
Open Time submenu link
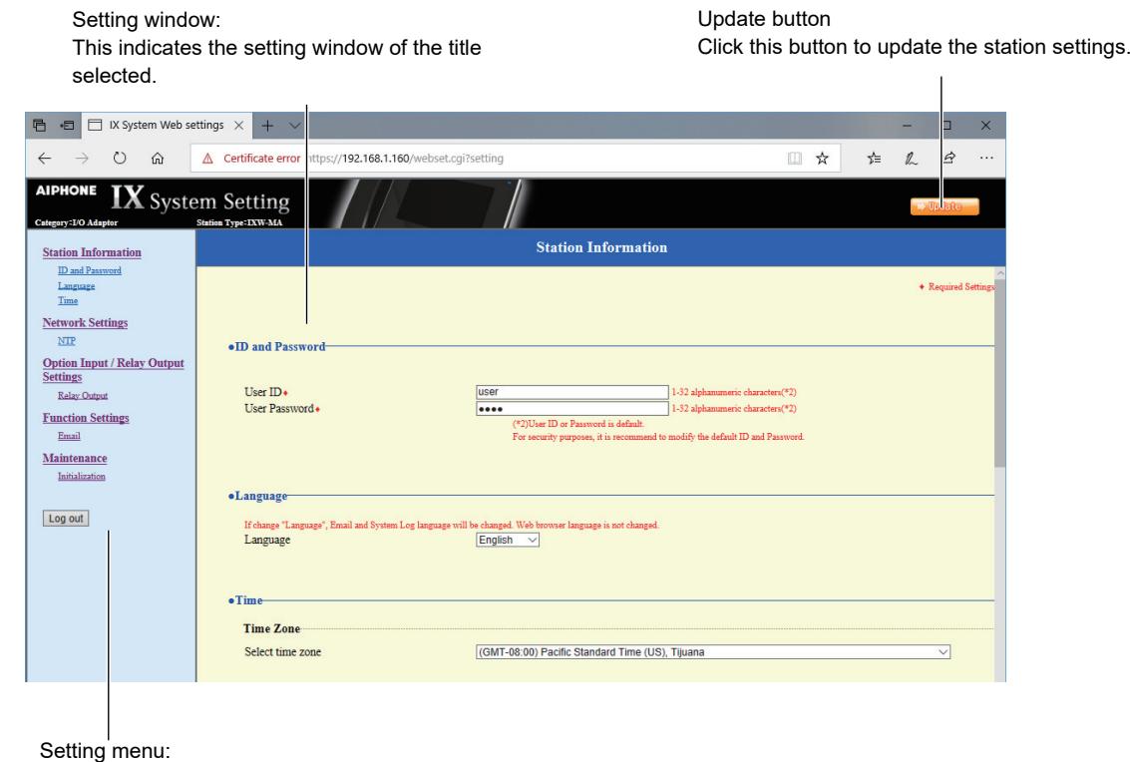68,300
